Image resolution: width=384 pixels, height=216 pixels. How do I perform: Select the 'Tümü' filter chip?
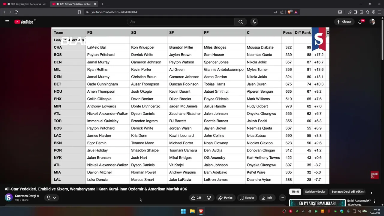point(295,192)
